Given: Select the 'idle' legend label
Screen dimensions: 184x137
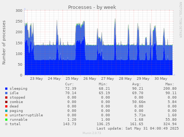Looking at the screenshot, I should tap(14, 93).
